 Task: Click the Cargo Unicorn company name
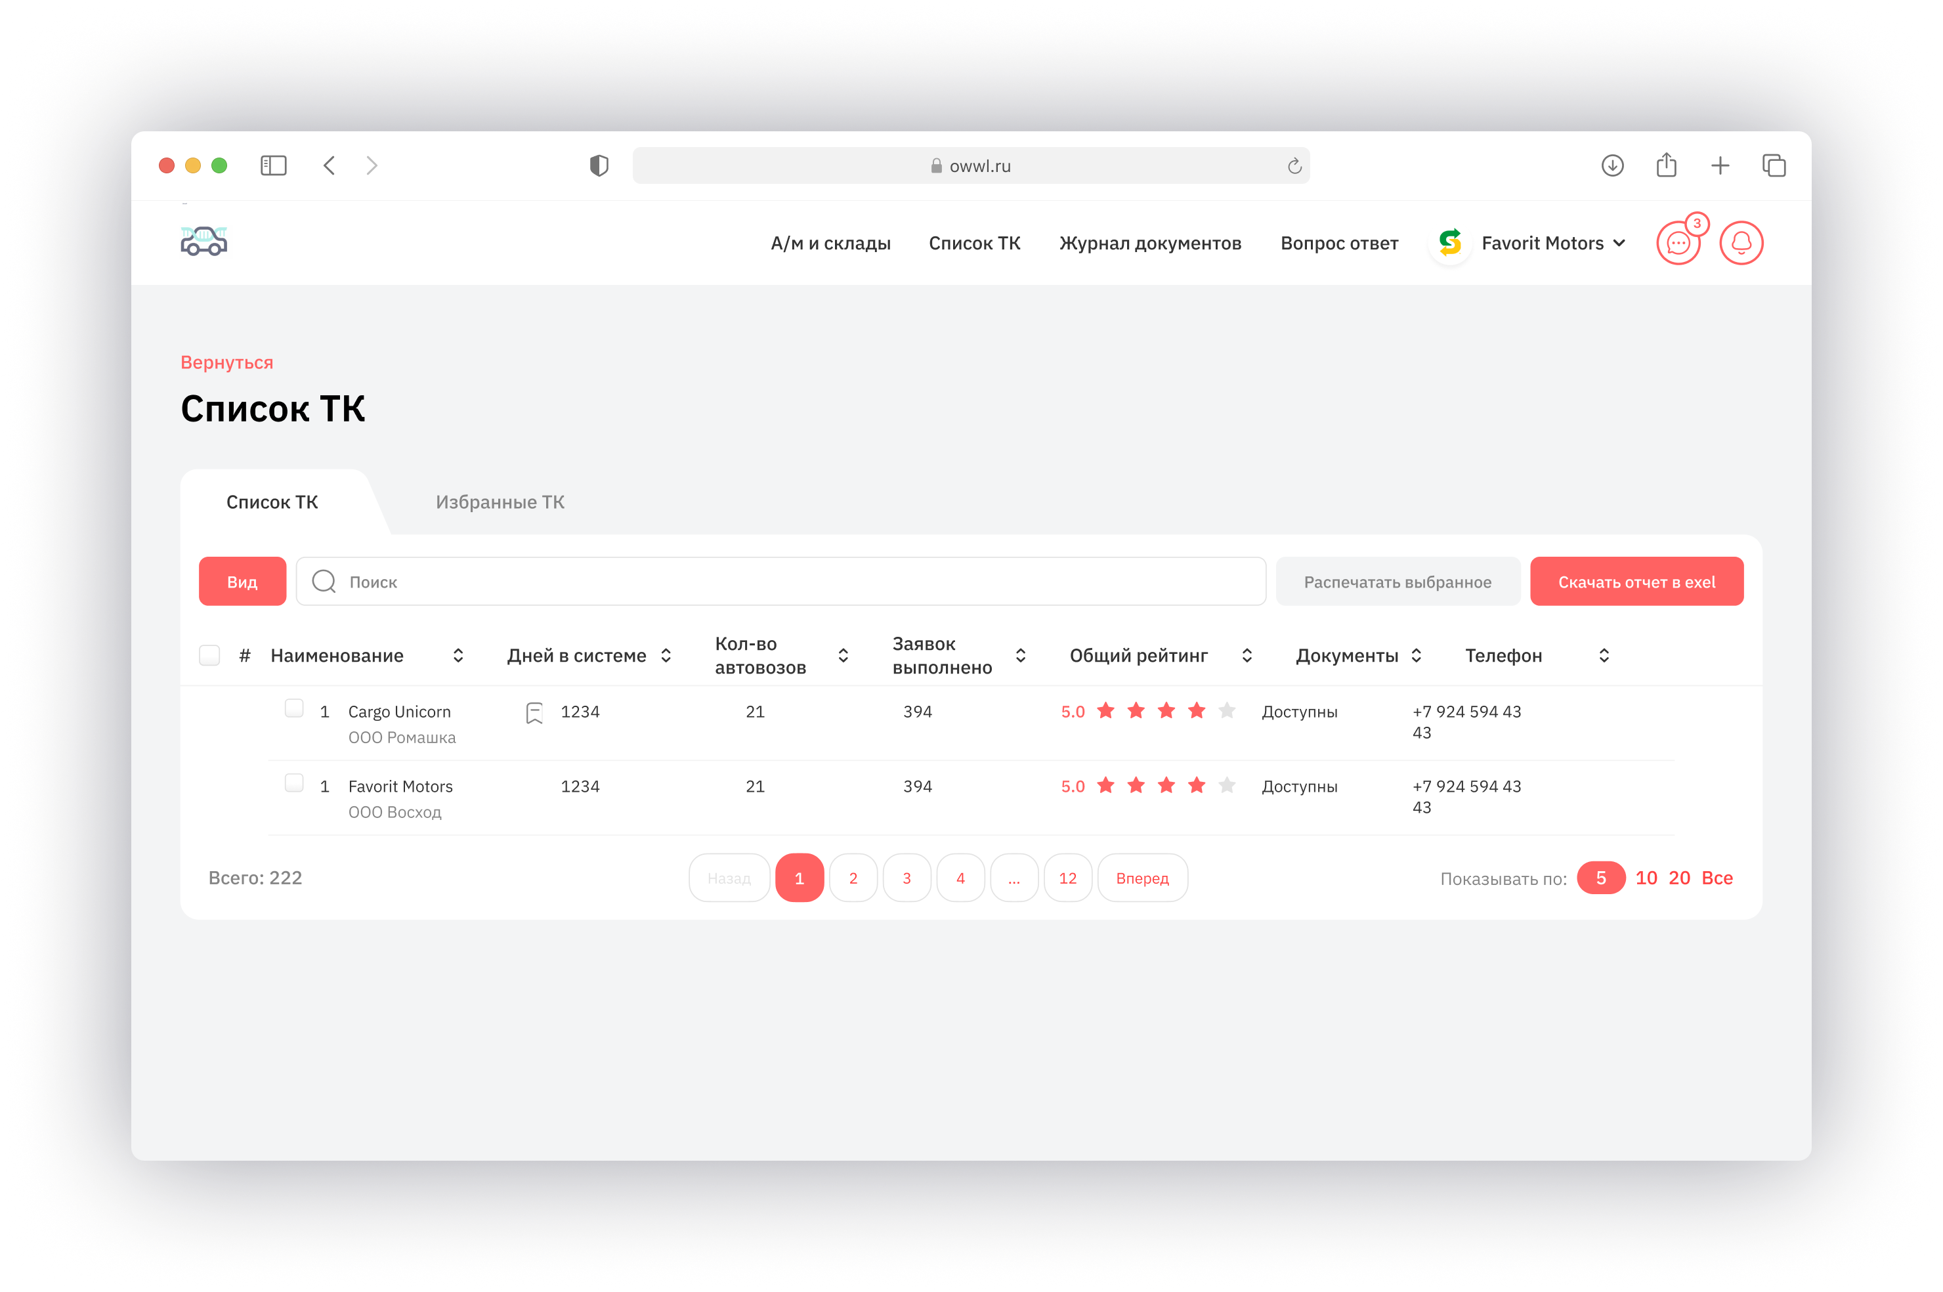(x=398, y=712)
